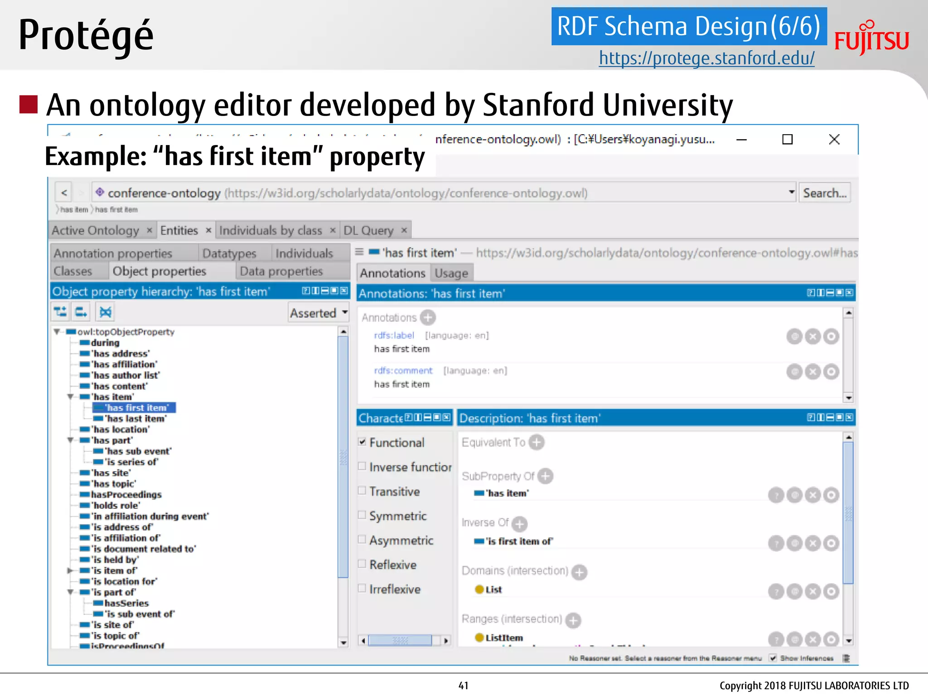Remove the rdfs:comment annotation

point(813,372)
